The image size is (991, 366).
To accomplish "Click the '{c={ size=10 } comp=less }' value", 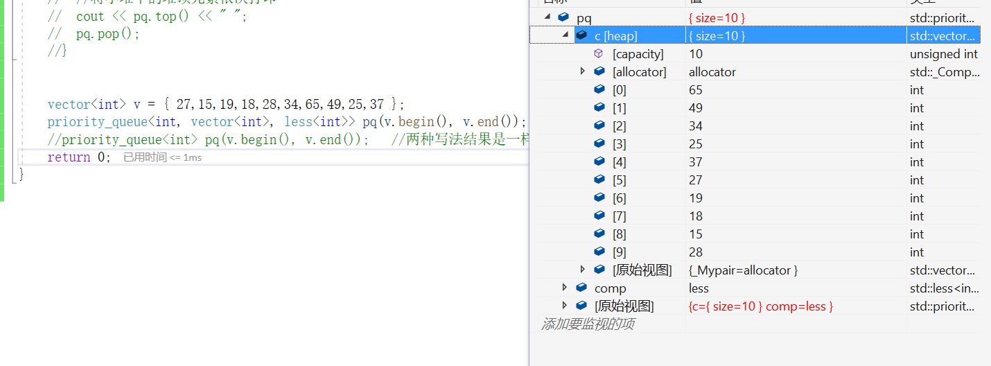I will pyautogui.click(x=760, y=306).
